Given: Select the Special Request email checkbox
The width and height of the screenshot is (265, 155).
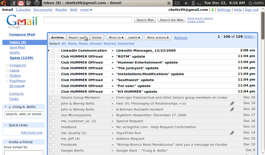Looking at the screenshot, I should [x=53, y=121].
